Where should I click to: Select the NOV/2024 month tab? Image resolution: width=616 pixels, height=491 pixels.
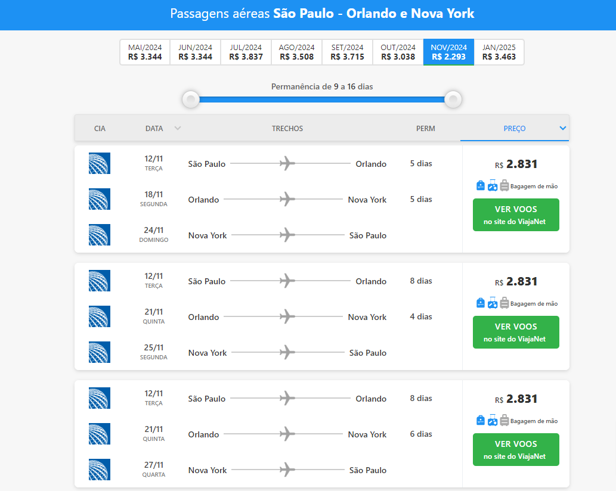[x=448, y=52]
